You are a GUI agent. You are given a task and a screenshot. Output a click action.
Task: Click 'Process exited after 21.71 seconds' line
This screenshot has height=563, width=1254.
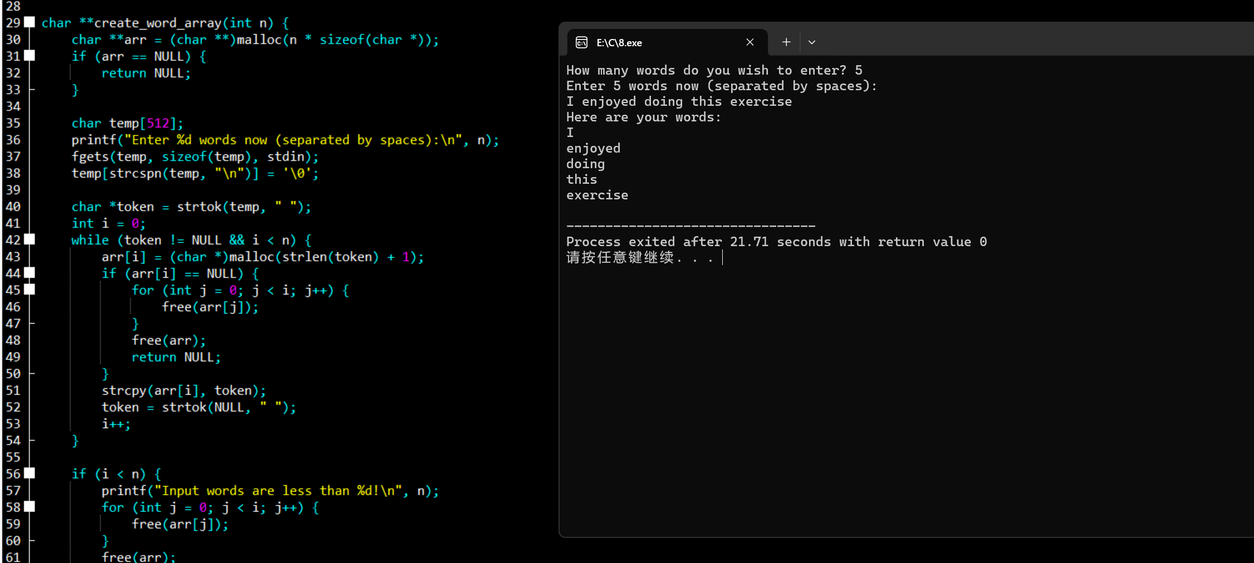[x=776, y=242]
